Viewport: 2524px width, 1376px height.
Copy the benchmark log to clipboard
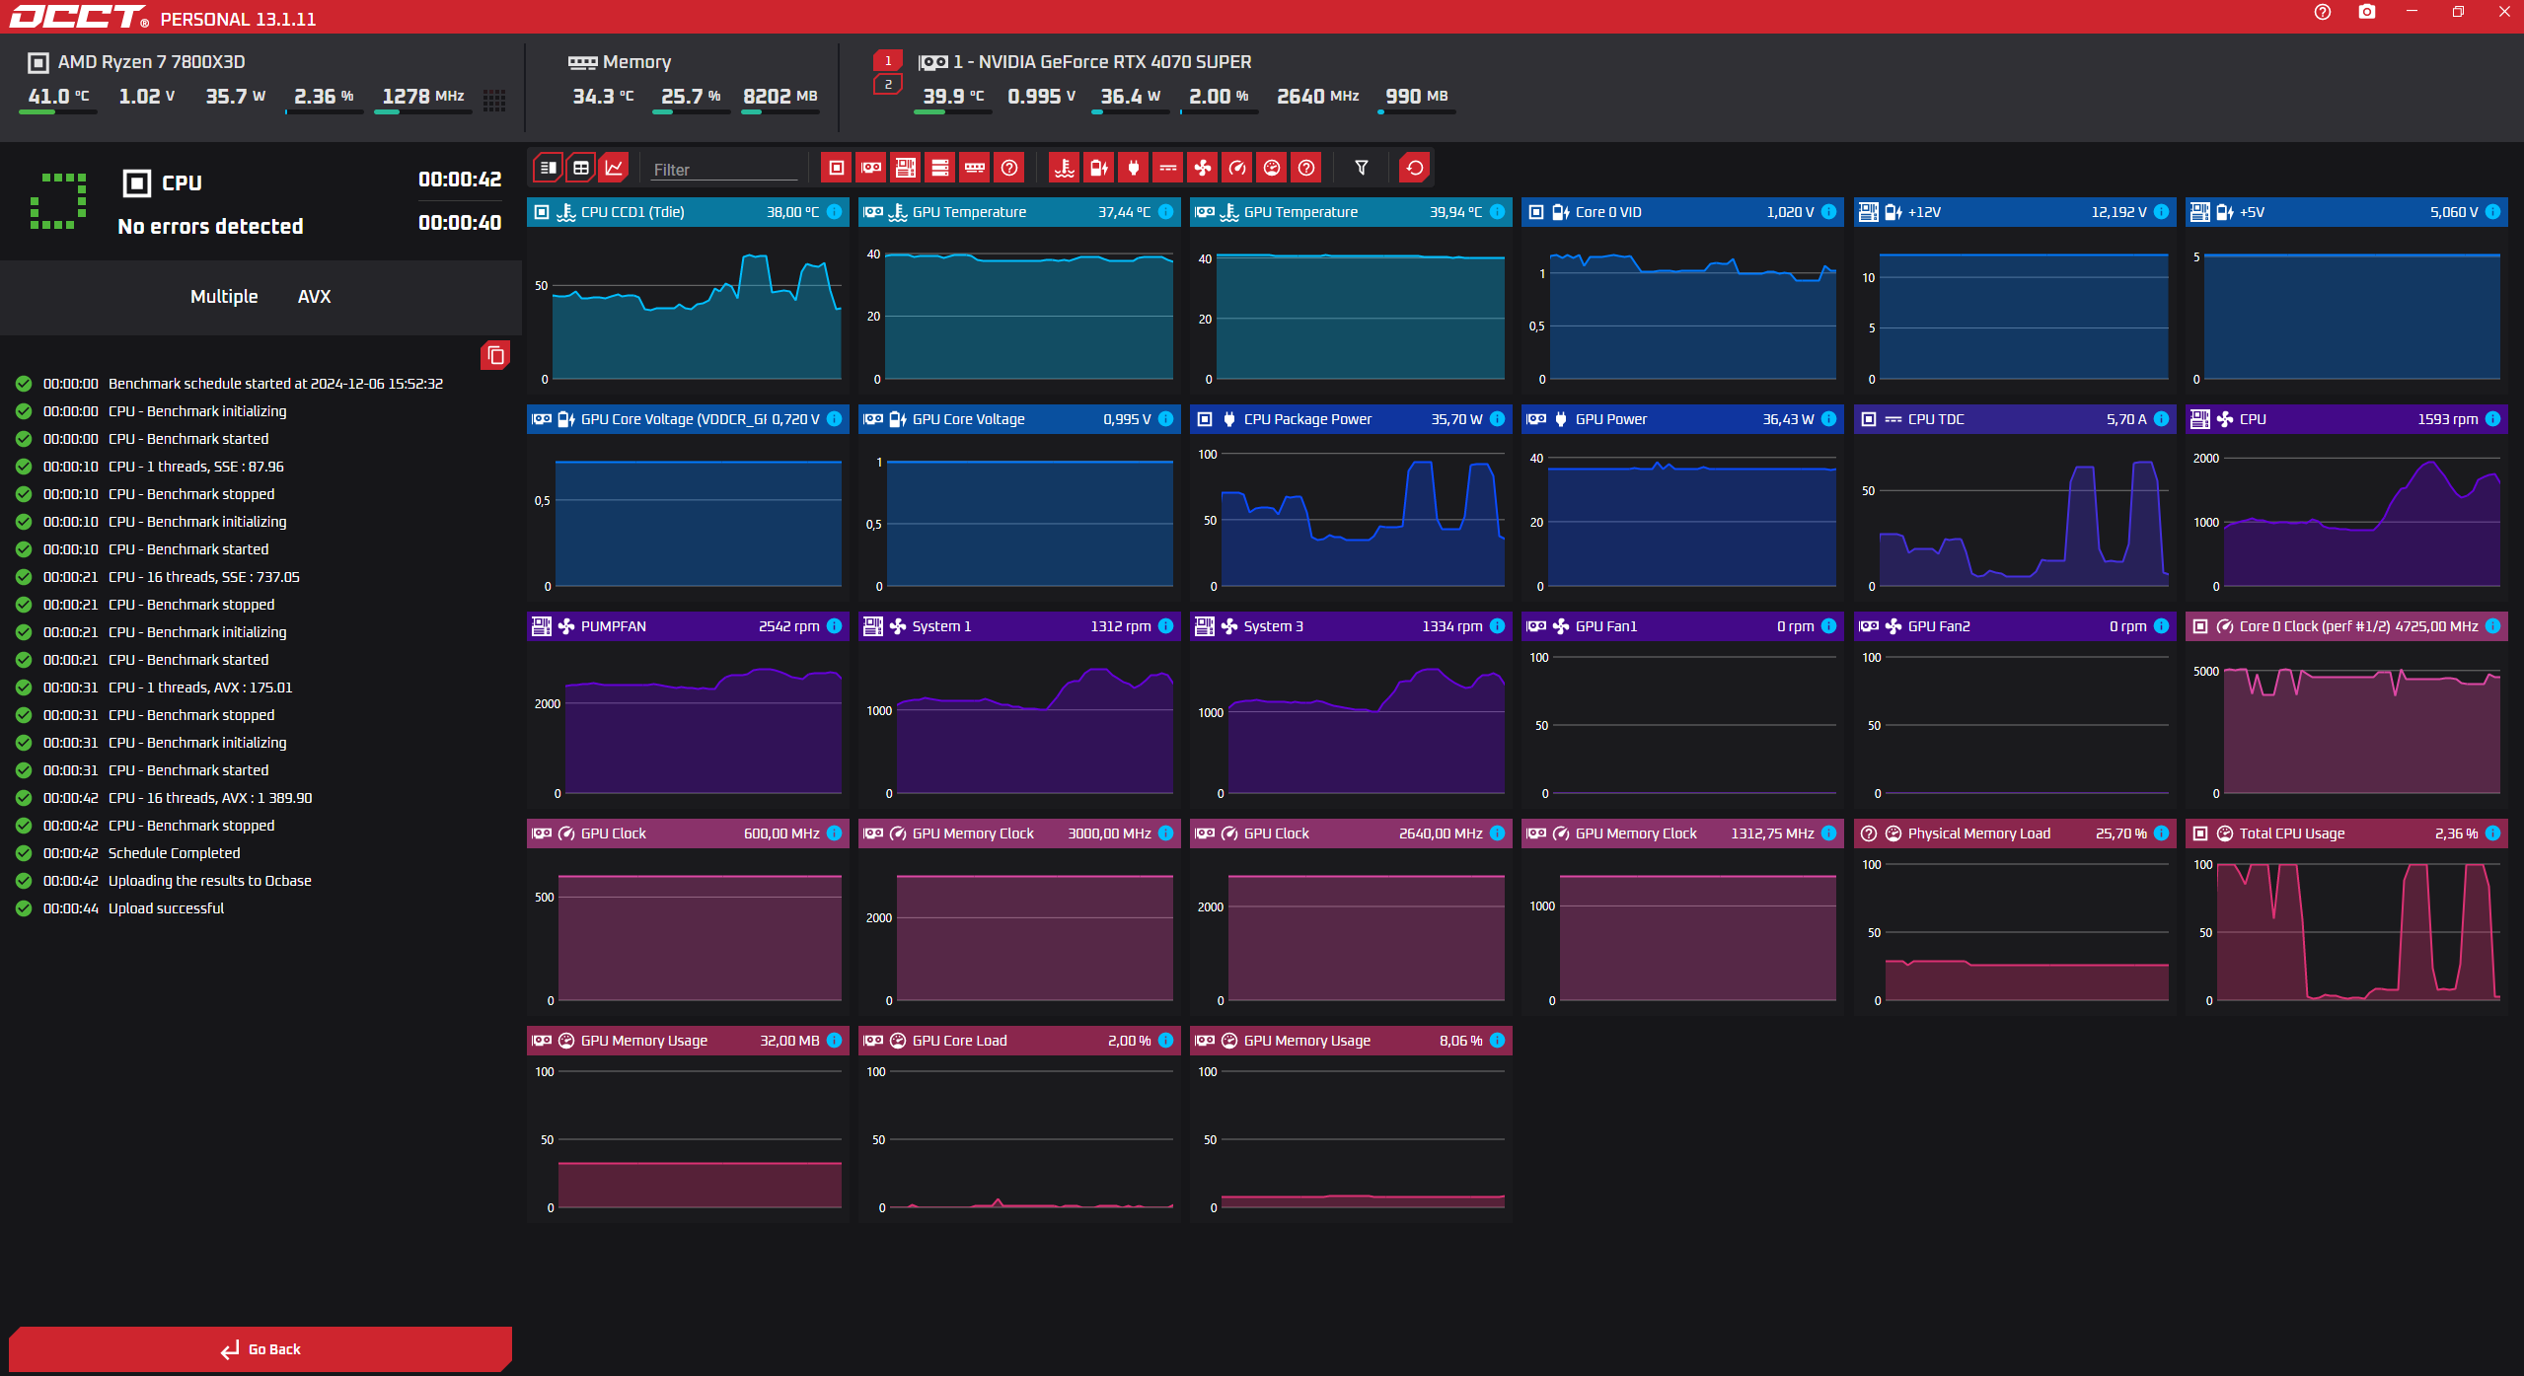(x=495, y=355)
